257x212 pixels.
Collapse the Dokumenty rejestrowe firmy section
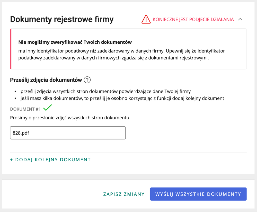[x=240, y=19]
